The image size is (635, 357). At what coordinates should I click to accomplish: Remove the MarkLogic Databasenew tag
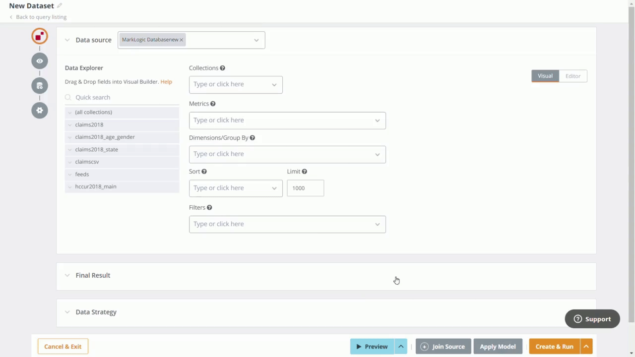[181, 40]
